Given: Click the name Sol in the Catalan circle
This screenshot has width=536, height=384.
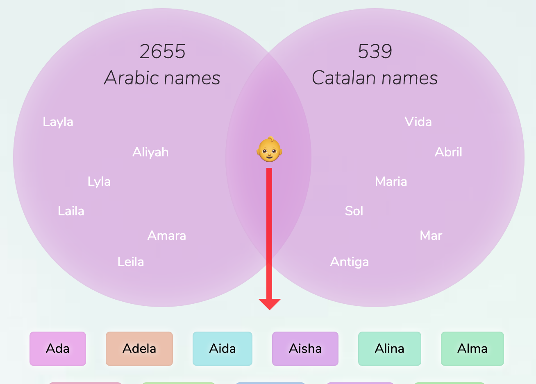Looking at the screenshot, I should tap(354, 211).
